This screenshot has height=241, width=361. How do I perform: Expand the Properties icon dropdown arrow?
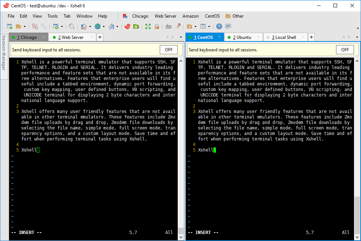coord(62,27)
